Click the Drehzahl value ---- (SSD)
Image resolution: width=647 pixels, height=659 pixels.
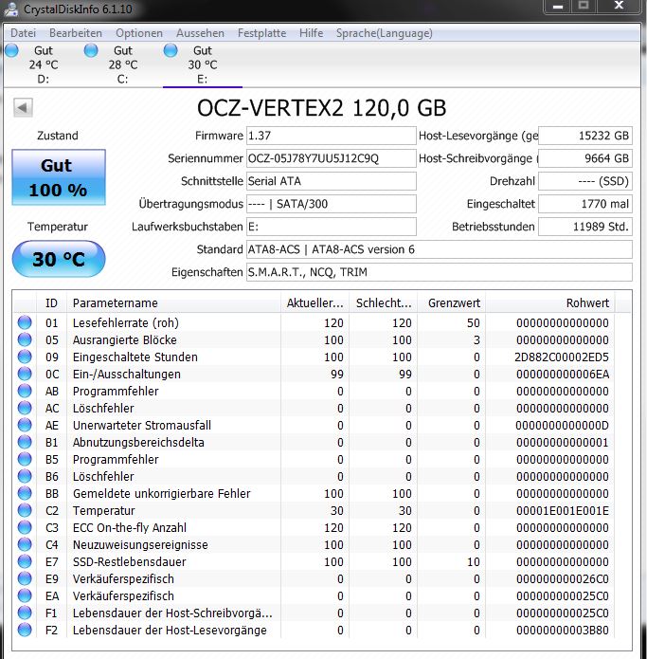pyautogui.click(x=585, y=181)
